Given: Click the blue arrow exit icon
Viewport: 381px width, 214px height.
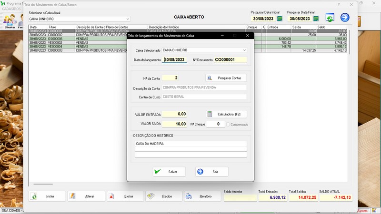Looking at the screenshot, I should coord(345,18).
